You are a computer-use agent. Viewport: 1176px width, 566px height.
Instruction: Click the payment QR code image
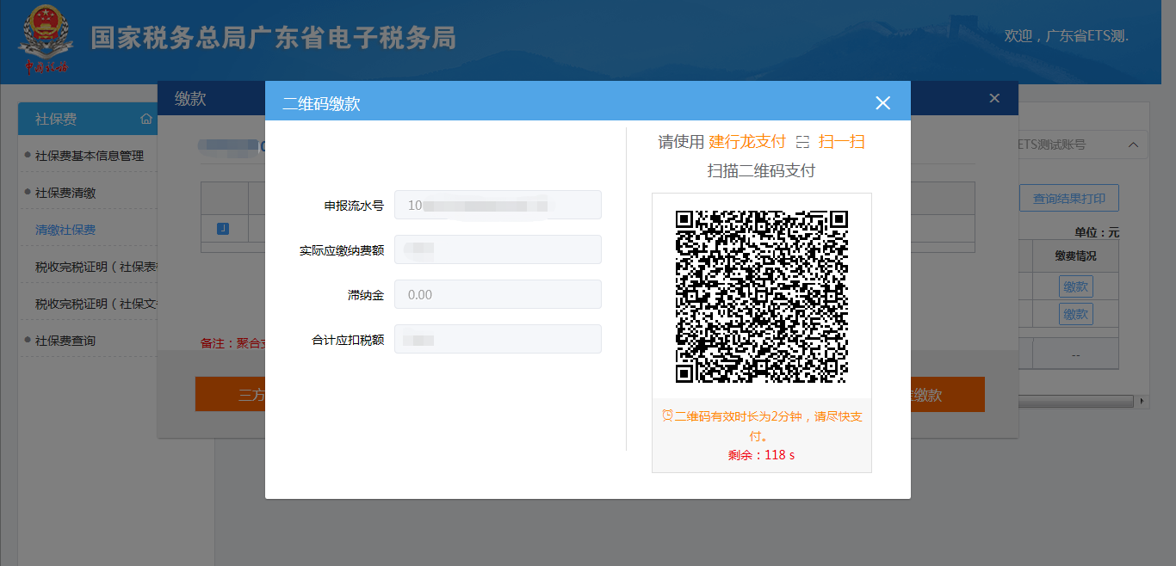(x=761, y=296)
